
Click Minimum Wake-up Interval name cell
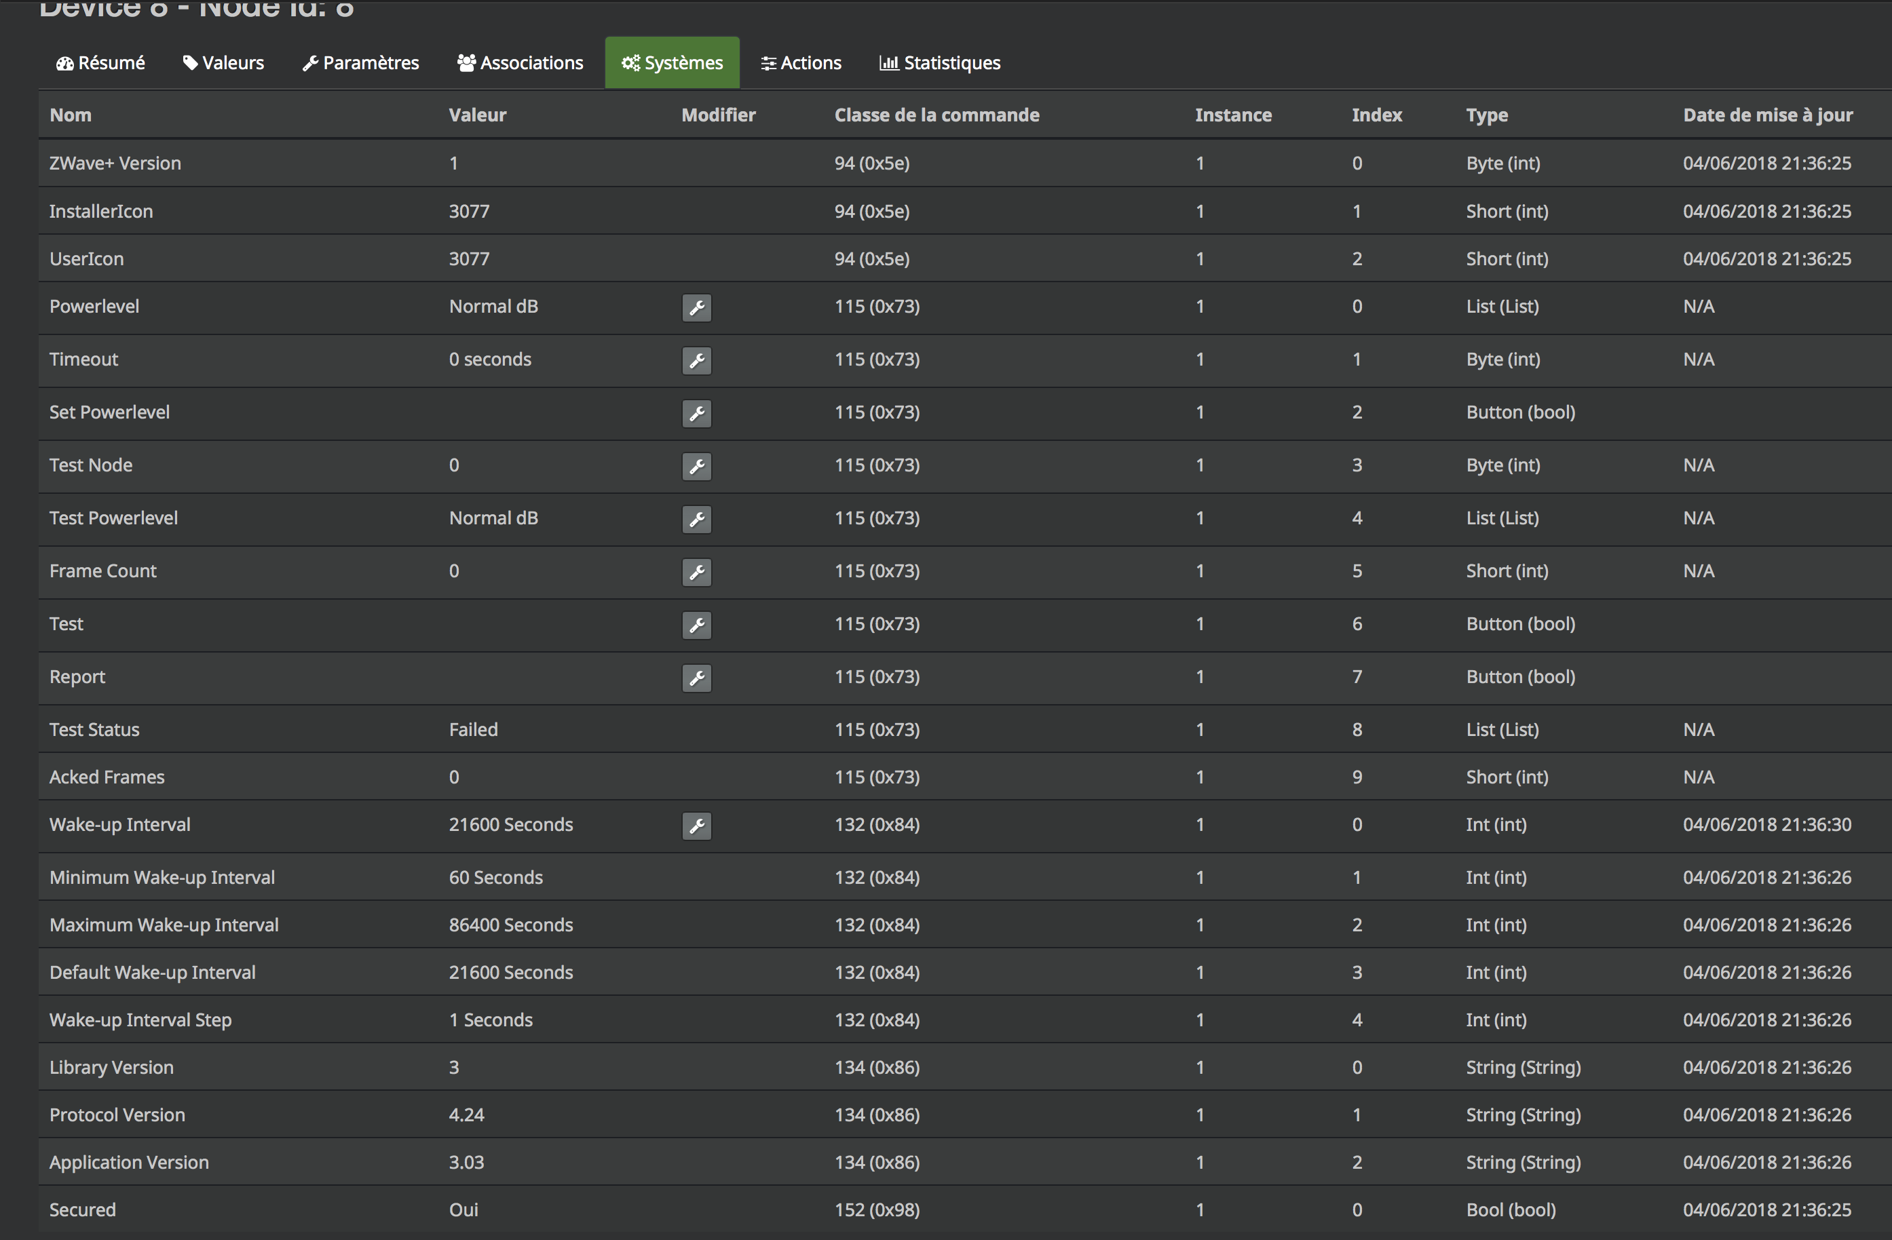[x=162, y=878]
